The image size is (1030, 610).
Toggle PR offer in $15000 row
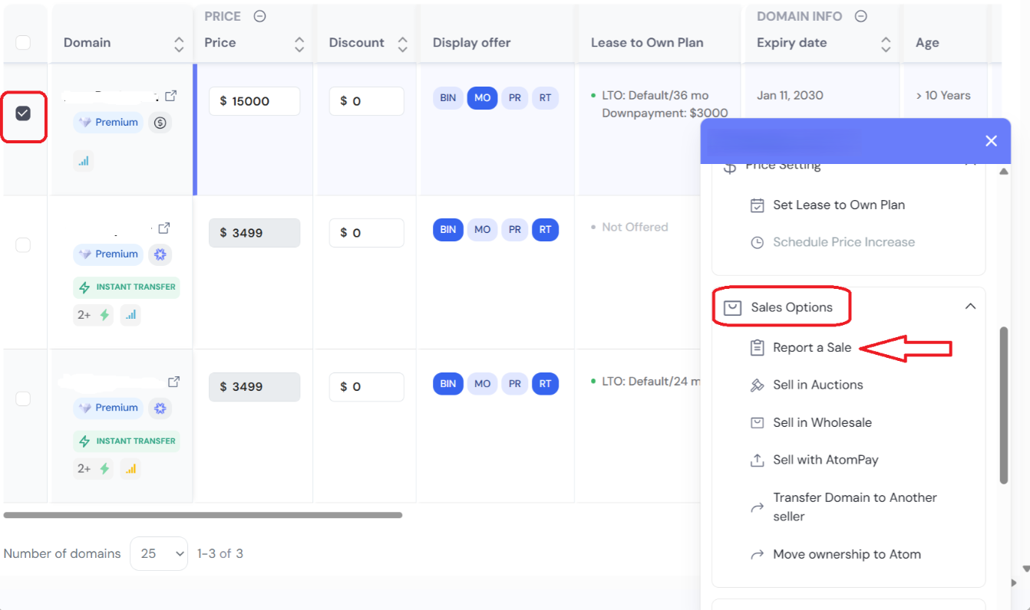(515, 98)
